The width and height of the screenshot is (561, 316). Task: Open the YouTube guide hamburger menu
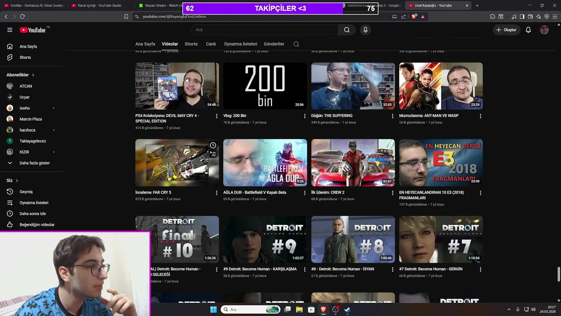click(10, 30)
